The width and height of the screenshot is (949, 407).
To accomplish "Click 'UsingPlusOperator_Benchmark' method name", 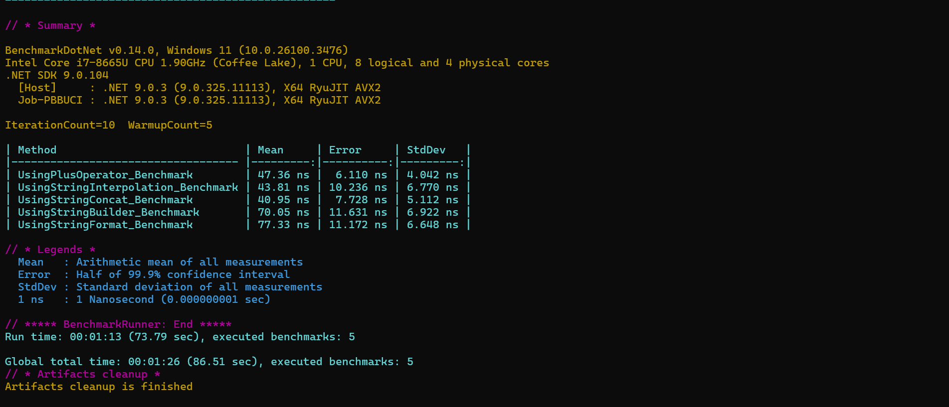I will [105, 175].
